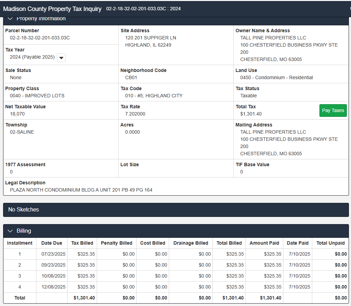
Task: Click the 120 201 SUPPIGER LN site address
Action: coord(151,38)
